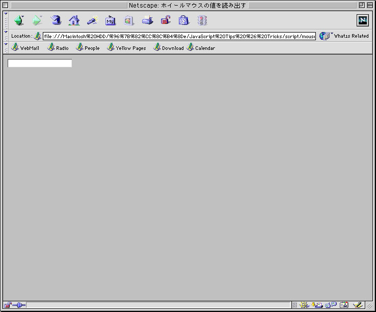Open the People bookmark

tap(88, 47)
